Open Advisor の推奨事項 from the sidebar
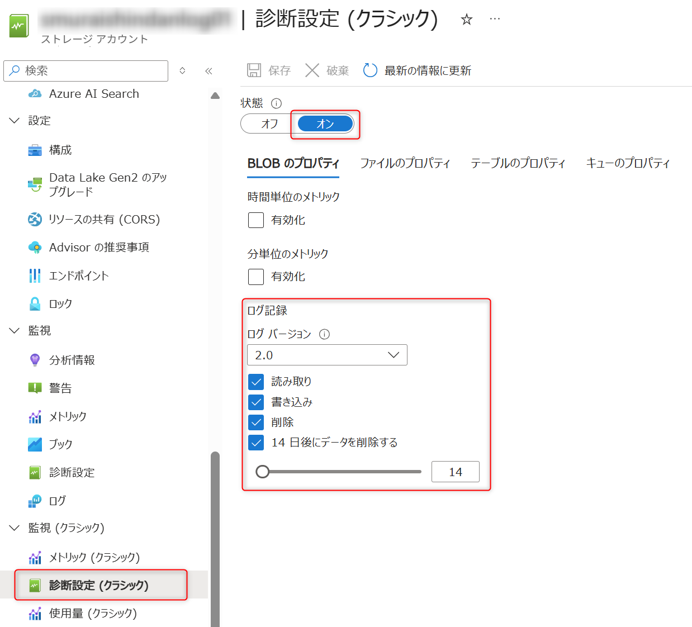 point(35,247)
